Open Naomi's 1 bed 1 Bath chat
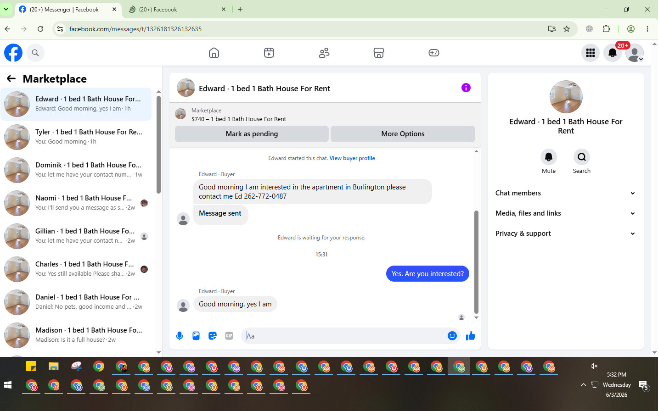Viewport: 658px width, 411px height. [x=76, y=203]
